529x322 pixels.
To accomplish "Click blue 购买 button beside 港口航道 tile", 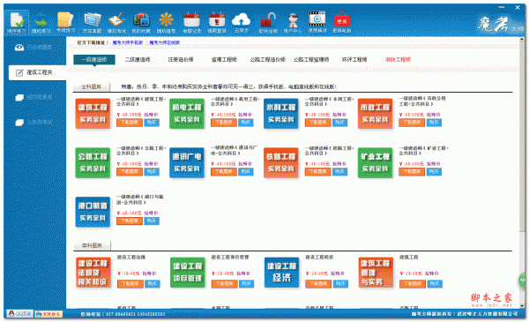I will coord(152,221).
